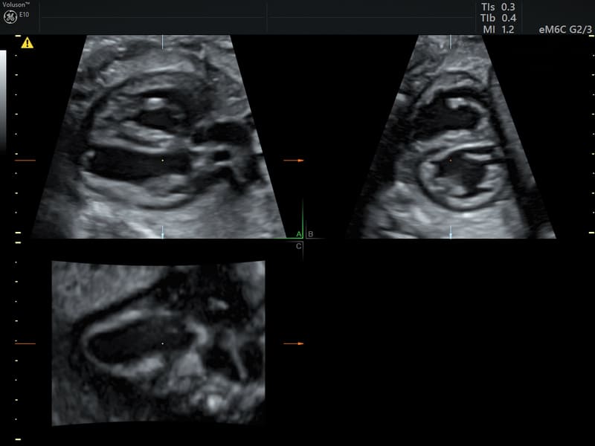
Task: Select the B plane label
Action: pos(310,234)
